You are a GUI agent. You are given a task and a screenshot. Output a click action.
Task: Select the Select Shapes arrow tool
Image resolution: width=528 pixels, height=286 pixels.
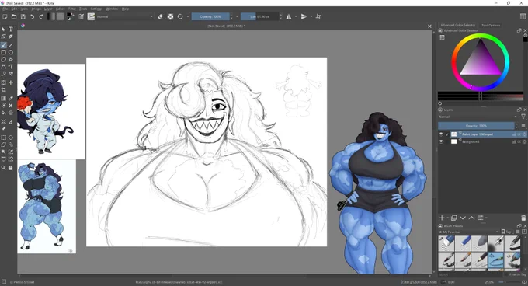[3, 30]
